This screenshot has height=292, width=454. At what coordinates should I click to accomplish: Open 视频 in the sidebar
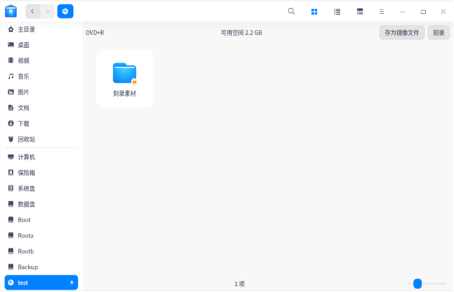click(41, 60)
